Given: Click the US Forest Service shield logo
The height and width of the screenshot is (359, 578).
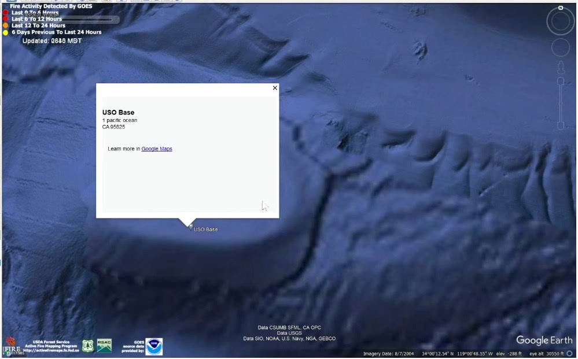Looking at the screenshot, I should click(x=88, y=346).
